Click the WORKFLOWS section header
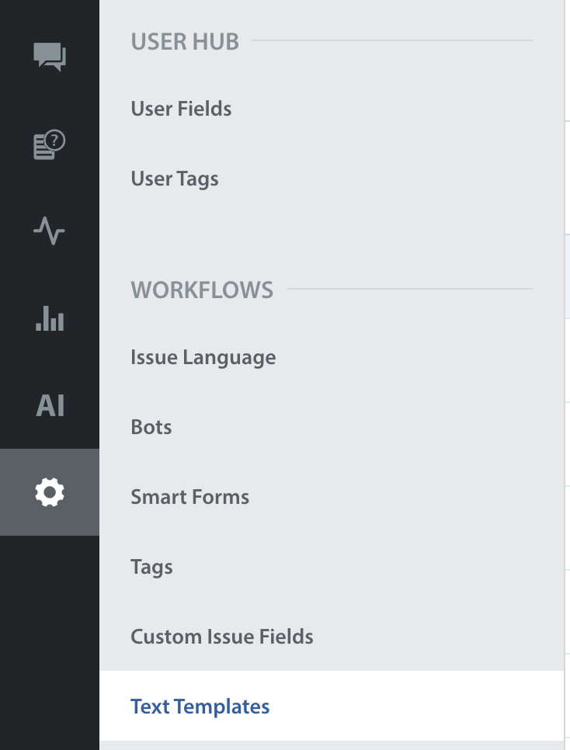 tap(202, 290)
